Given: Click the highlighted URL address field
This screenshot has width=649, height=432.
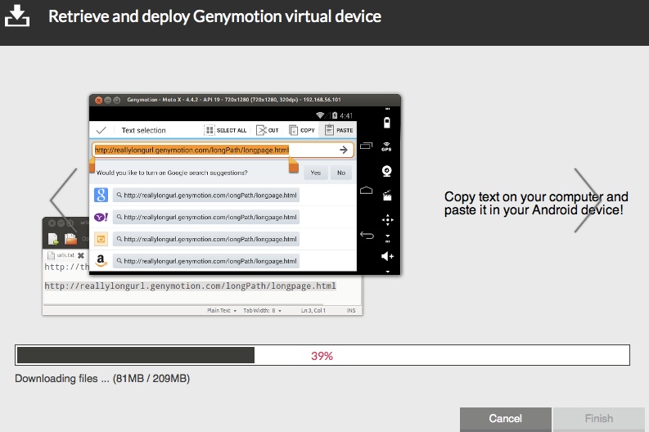Looking at the screenshot, I should (213, 150).
